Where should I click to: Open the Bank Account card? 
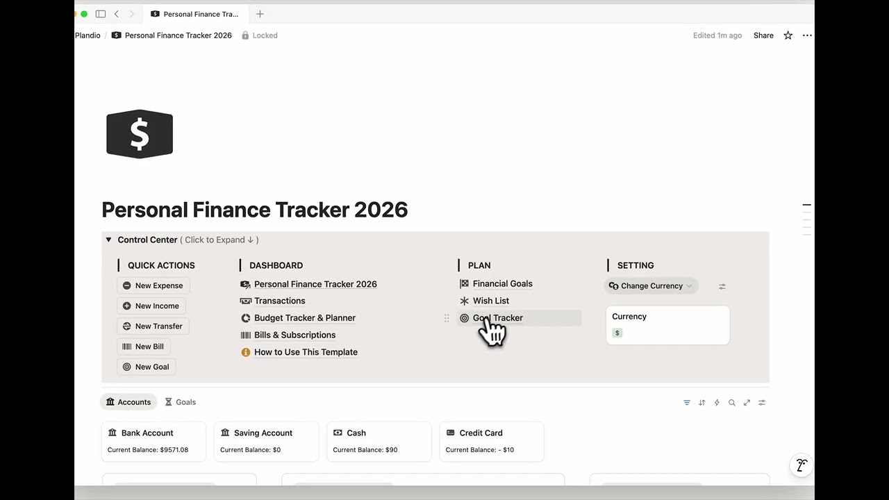point(153,441)
